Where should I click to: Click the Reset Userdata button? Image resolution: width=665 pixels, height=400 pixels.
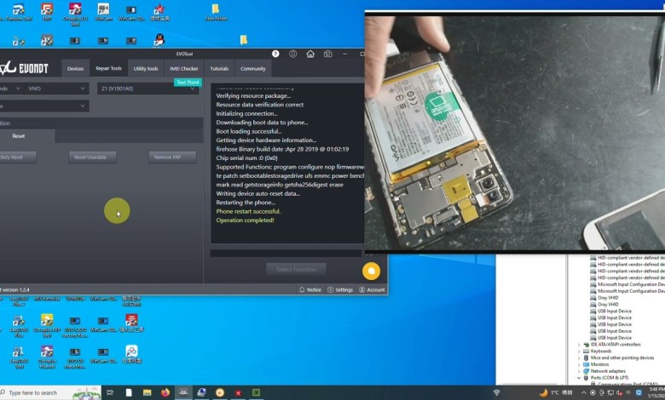point(90,157)
